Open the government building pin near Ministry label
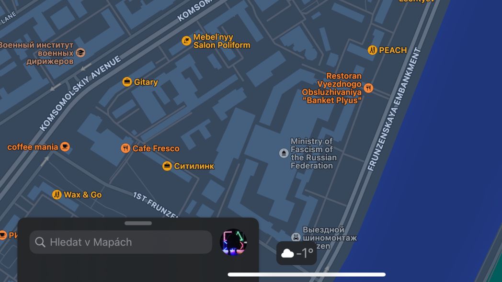The height and width of the screenshot is (282, 502). [284, 153]
